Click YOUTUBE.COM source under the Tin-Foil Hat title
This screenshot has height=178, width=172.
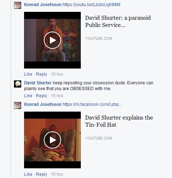(98, 138)
